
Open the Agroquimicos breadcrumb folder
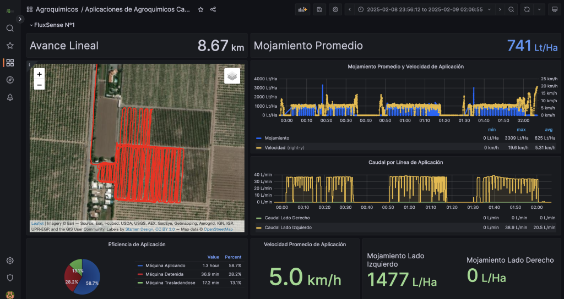pyautogui.click(x=57, y=9)
